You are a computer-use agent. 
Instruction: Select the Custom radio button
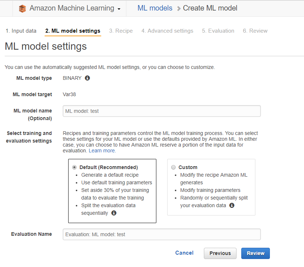[x=173, y=167]
